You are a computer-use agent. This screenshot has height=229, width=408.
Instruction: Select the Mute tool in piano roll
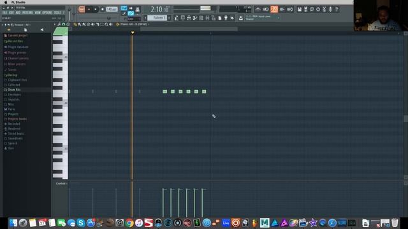pyautogui.click(x=93, y=24)
